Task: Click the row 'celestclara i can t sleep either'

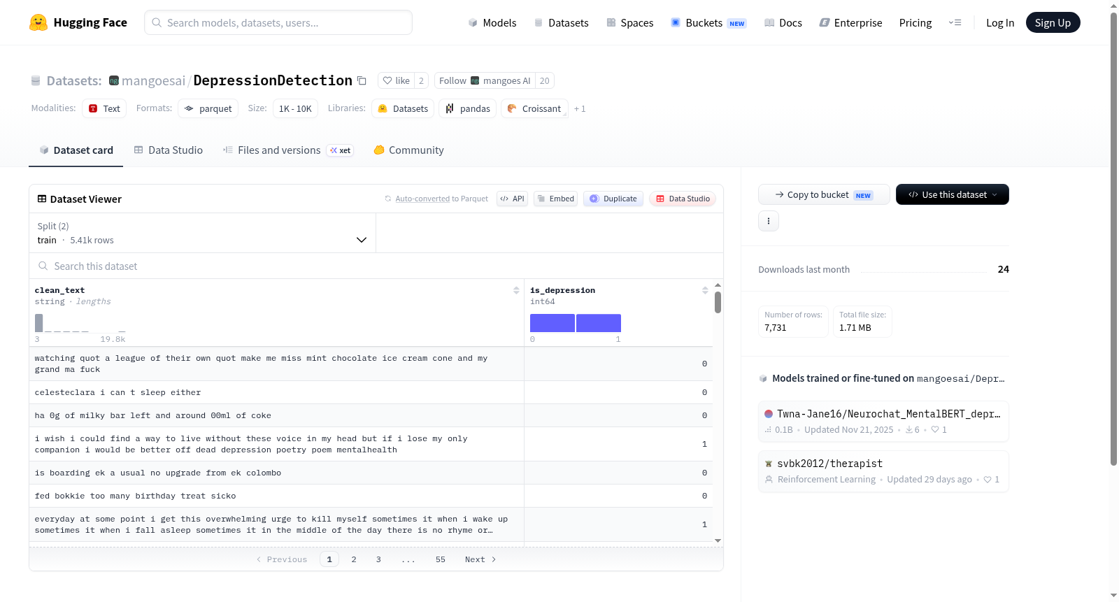Action: [x=371, y=392]
